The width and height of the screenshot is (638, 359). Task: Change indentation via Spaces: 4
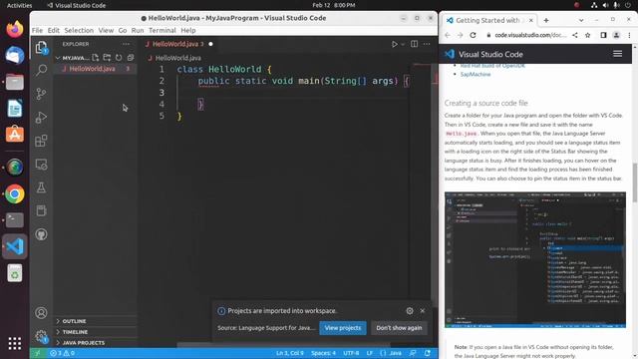click(x=323, y=353)
